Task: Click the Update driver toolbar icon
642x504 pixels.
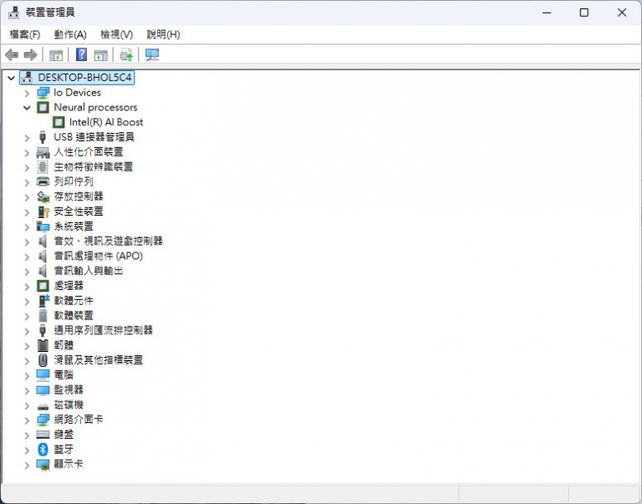Action: click(126, 55)
